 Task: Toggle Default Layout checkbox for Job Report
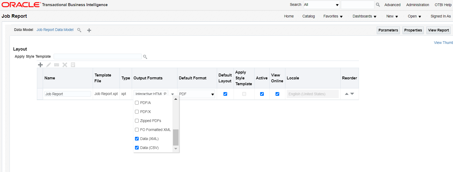pyautogui.click(x=225, y=94)
